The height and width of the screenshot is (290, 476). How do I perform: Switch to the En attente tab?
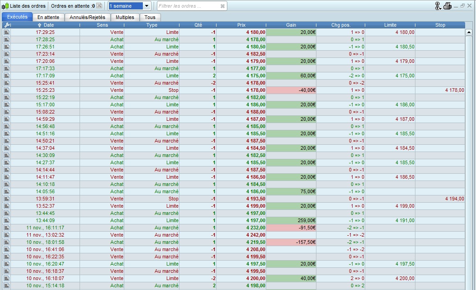(48, 17)
